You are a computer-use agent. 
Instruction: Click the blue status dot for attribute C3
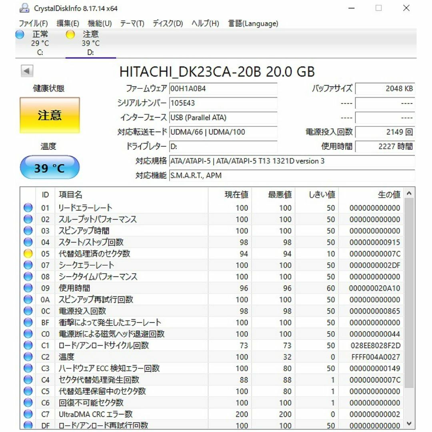(28, 368)
